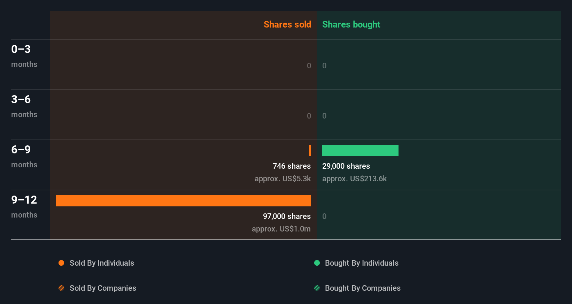This screenshot has height=304, width=572.
Task: Toggle the Sold By Companies legend label
Action: pyautogui.click(x=103, y=288)
